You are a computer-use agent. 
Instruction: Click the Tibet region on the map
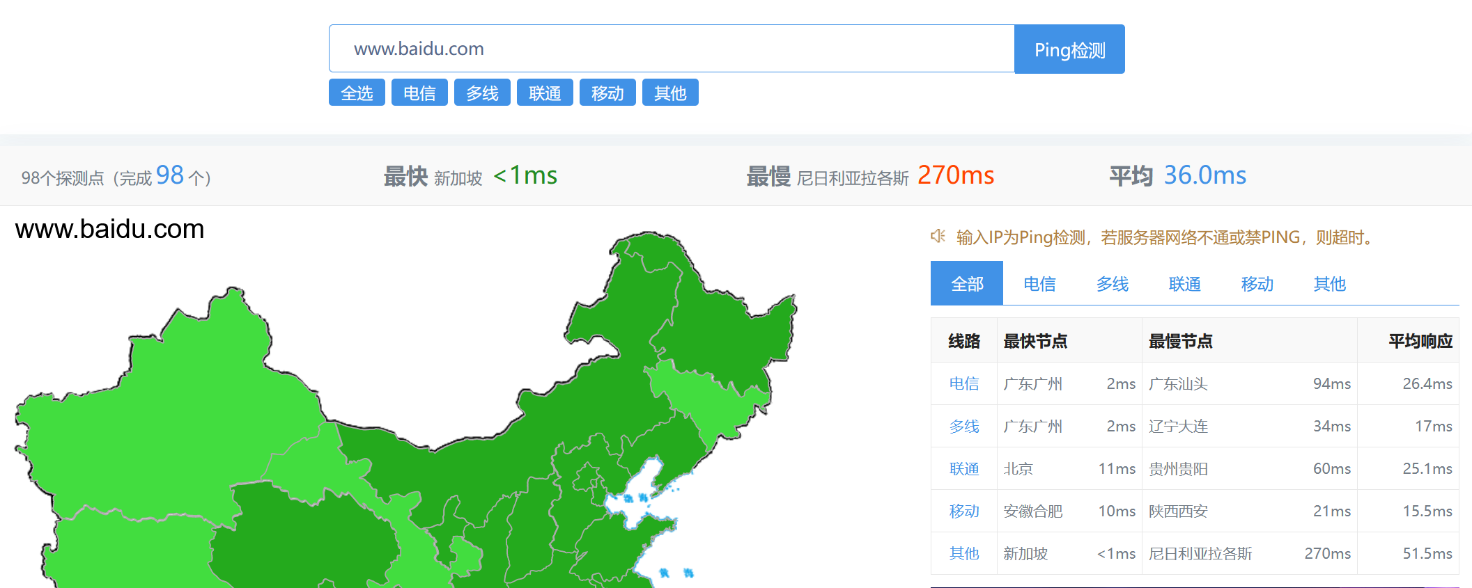tap(132, 550)
